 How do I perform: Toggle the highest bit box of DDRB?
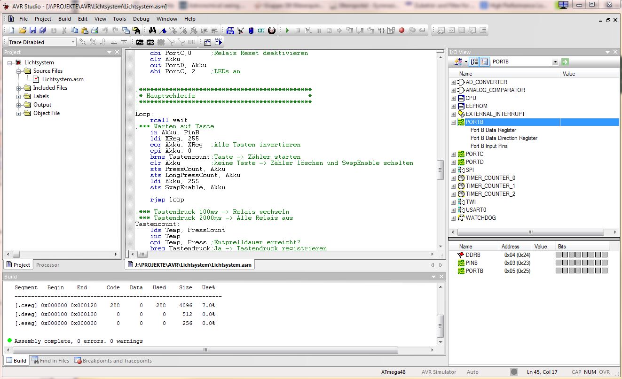559,255
